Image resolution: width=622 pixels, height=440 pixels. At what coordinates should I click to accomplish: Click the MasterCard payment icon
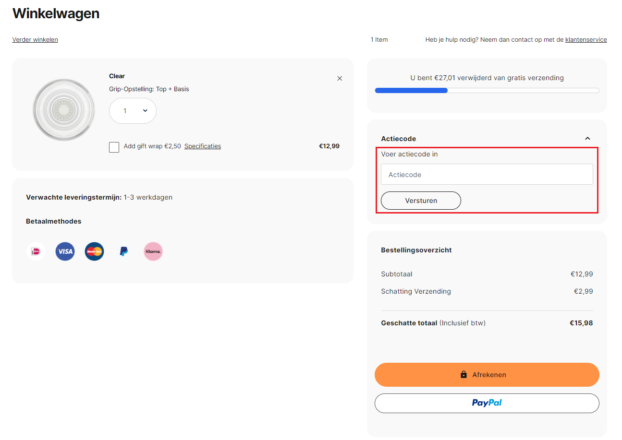coord(94,251)
